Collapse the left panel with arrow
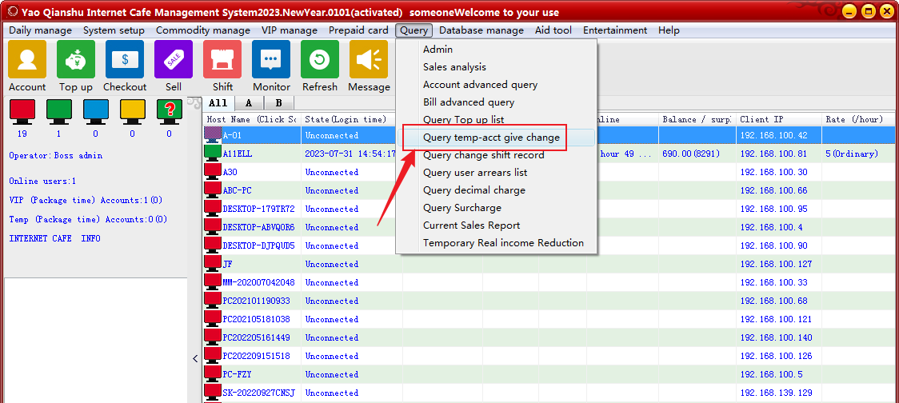 coord(195,359)
